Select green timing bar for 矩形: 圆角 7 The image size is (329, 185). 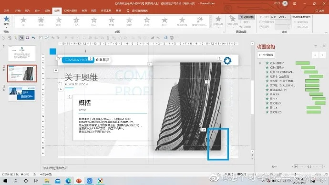[303, 63]
